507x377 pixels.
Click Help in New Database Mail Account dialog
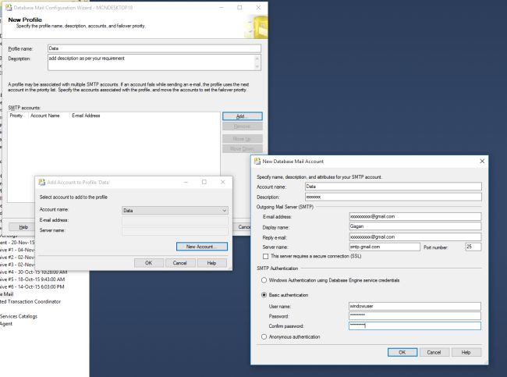click(466, 352)
